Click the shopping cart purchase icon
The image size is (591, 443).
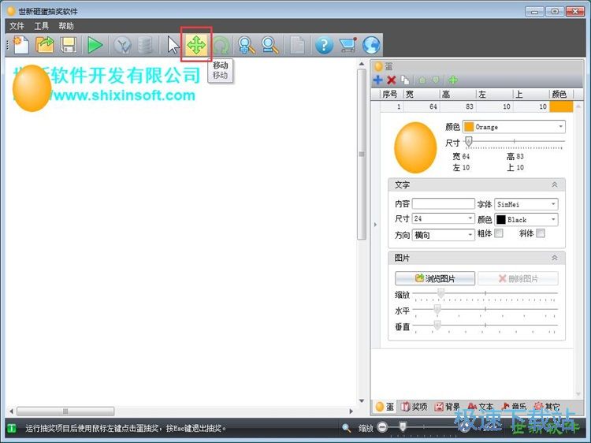coord(348,45)
